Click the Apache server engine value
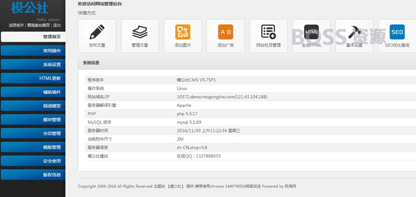416x197 pixels. point(184,105)
